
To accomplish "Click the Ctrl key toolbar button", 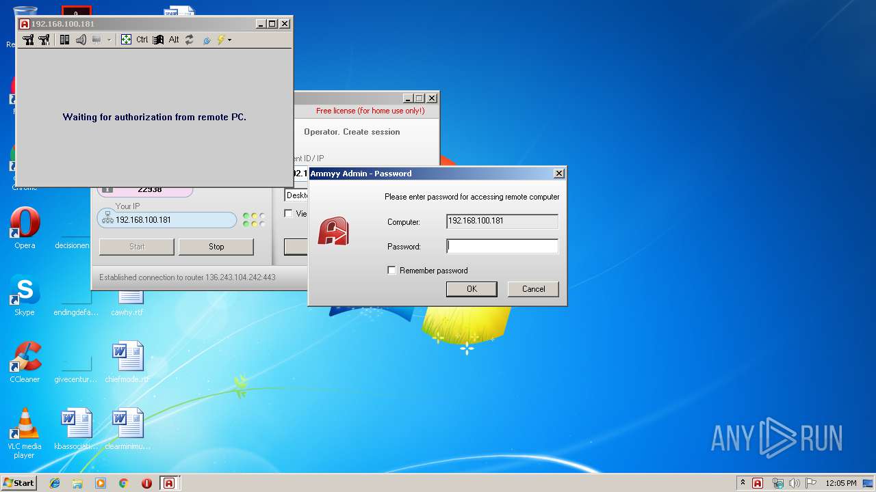I will click(142, 40).
